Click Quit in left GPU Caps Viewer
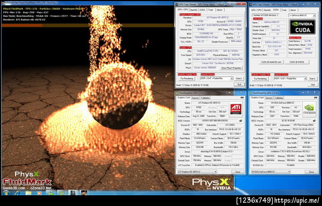Image resolution: width=322 pixels, height=206 pixels. 239,84
